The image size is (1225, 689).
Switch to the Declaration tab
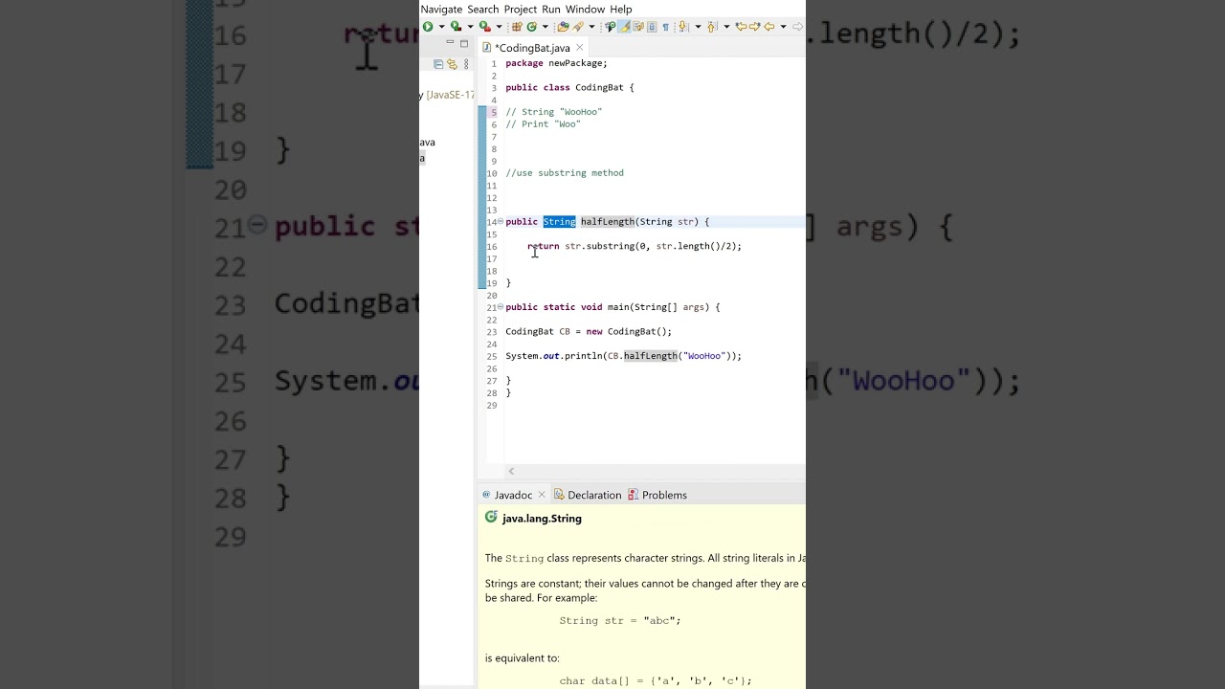click(x=588, y=495)
